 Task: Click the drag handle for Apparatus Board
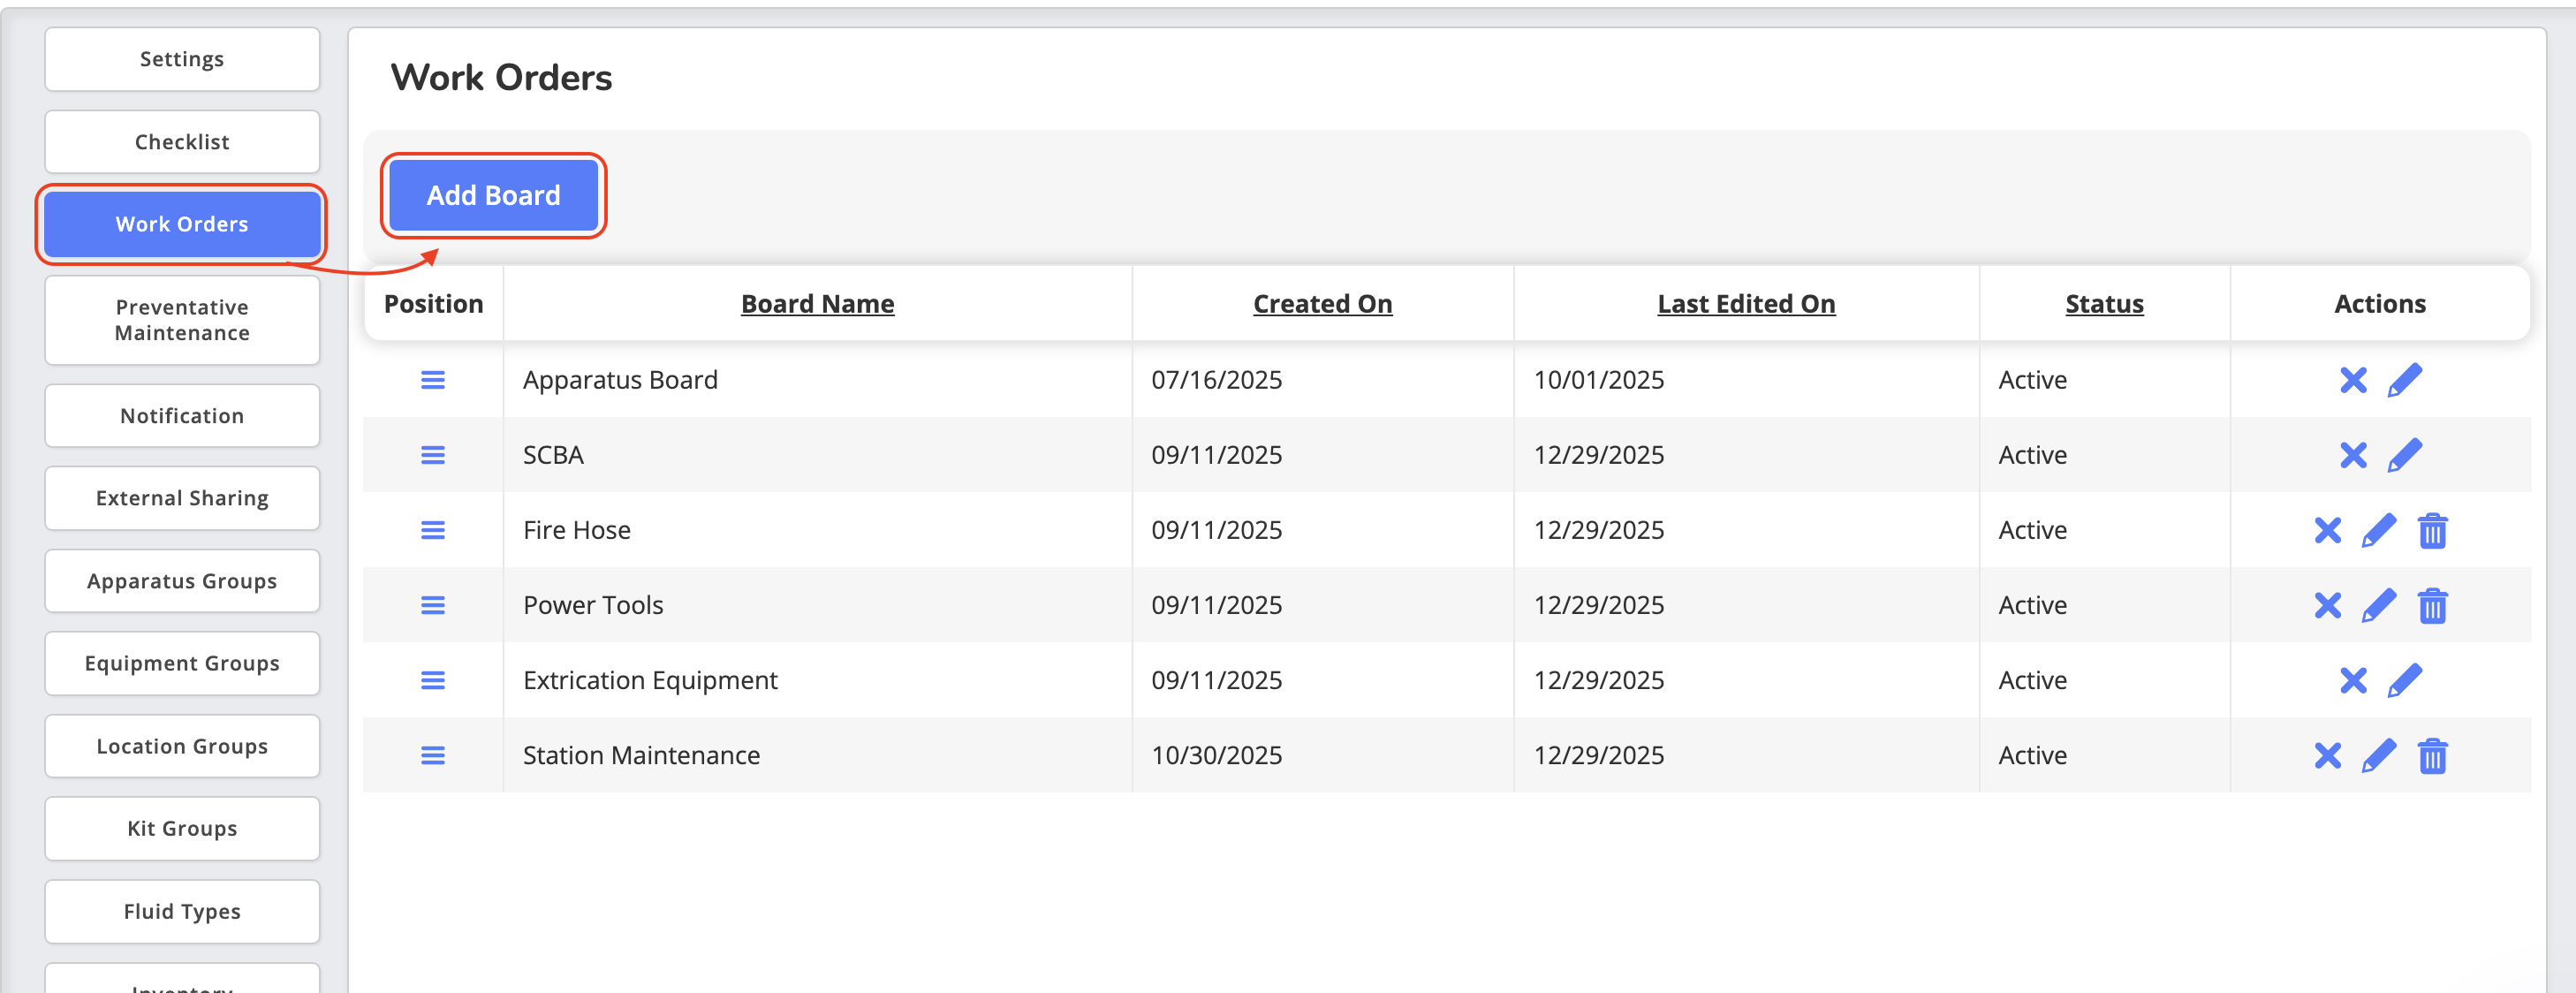pos(432,380)
